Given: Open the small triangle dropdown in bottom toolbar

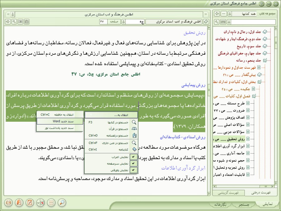Looking at the screenshot, I should click(x=38, y=203).
